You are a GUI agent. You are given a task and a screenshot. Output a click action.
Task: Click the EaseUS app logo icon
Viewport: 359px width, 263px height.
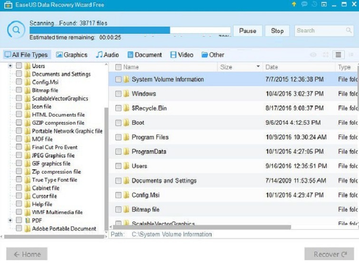(8, 5)
